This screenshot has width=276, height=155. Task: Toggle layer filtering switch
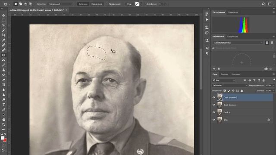pos(274,80)
